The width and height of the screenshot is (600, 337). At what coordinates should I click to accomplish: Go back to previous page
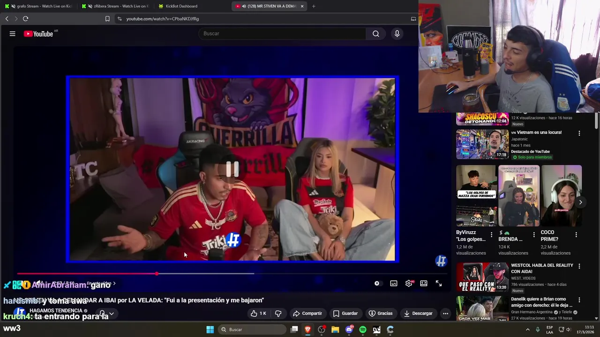point(7,19)
